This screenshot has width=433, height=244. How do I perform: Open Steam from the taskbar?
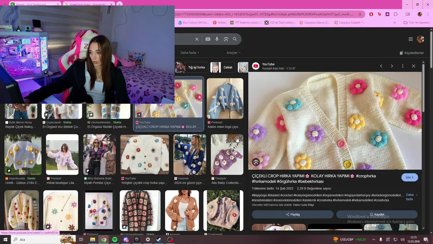[159, 240]
